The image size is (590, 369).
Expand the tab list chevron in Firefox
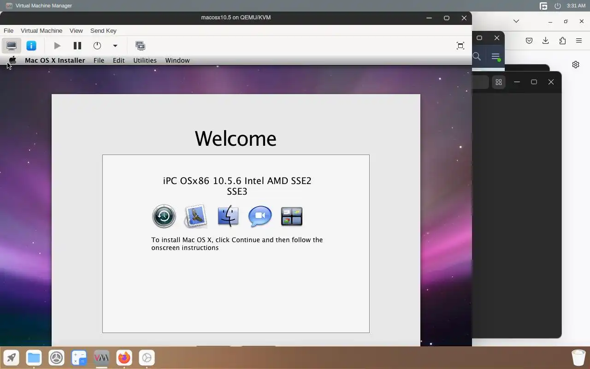coord(516,21)
